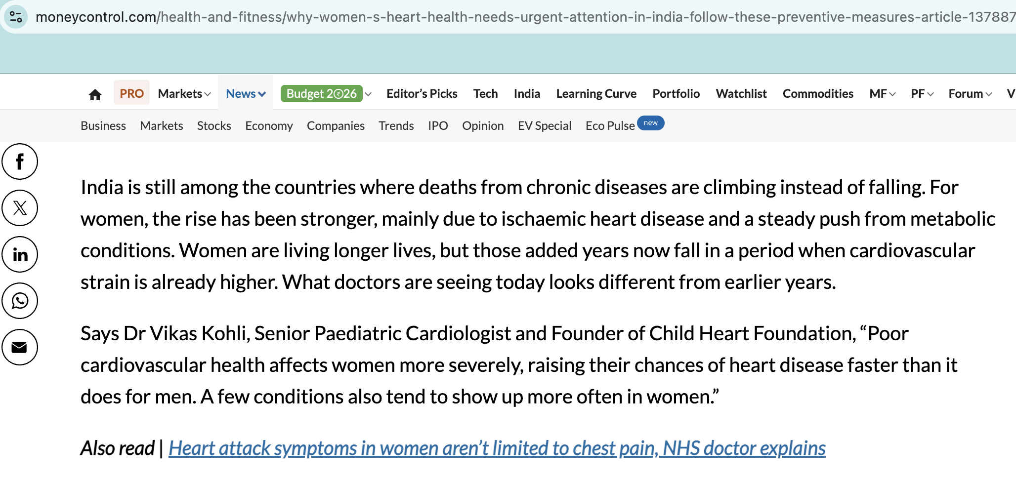This screenshot has width=1016, height=481.
Task: Click the home icon in navigation bar
Action: click(95, 94)
